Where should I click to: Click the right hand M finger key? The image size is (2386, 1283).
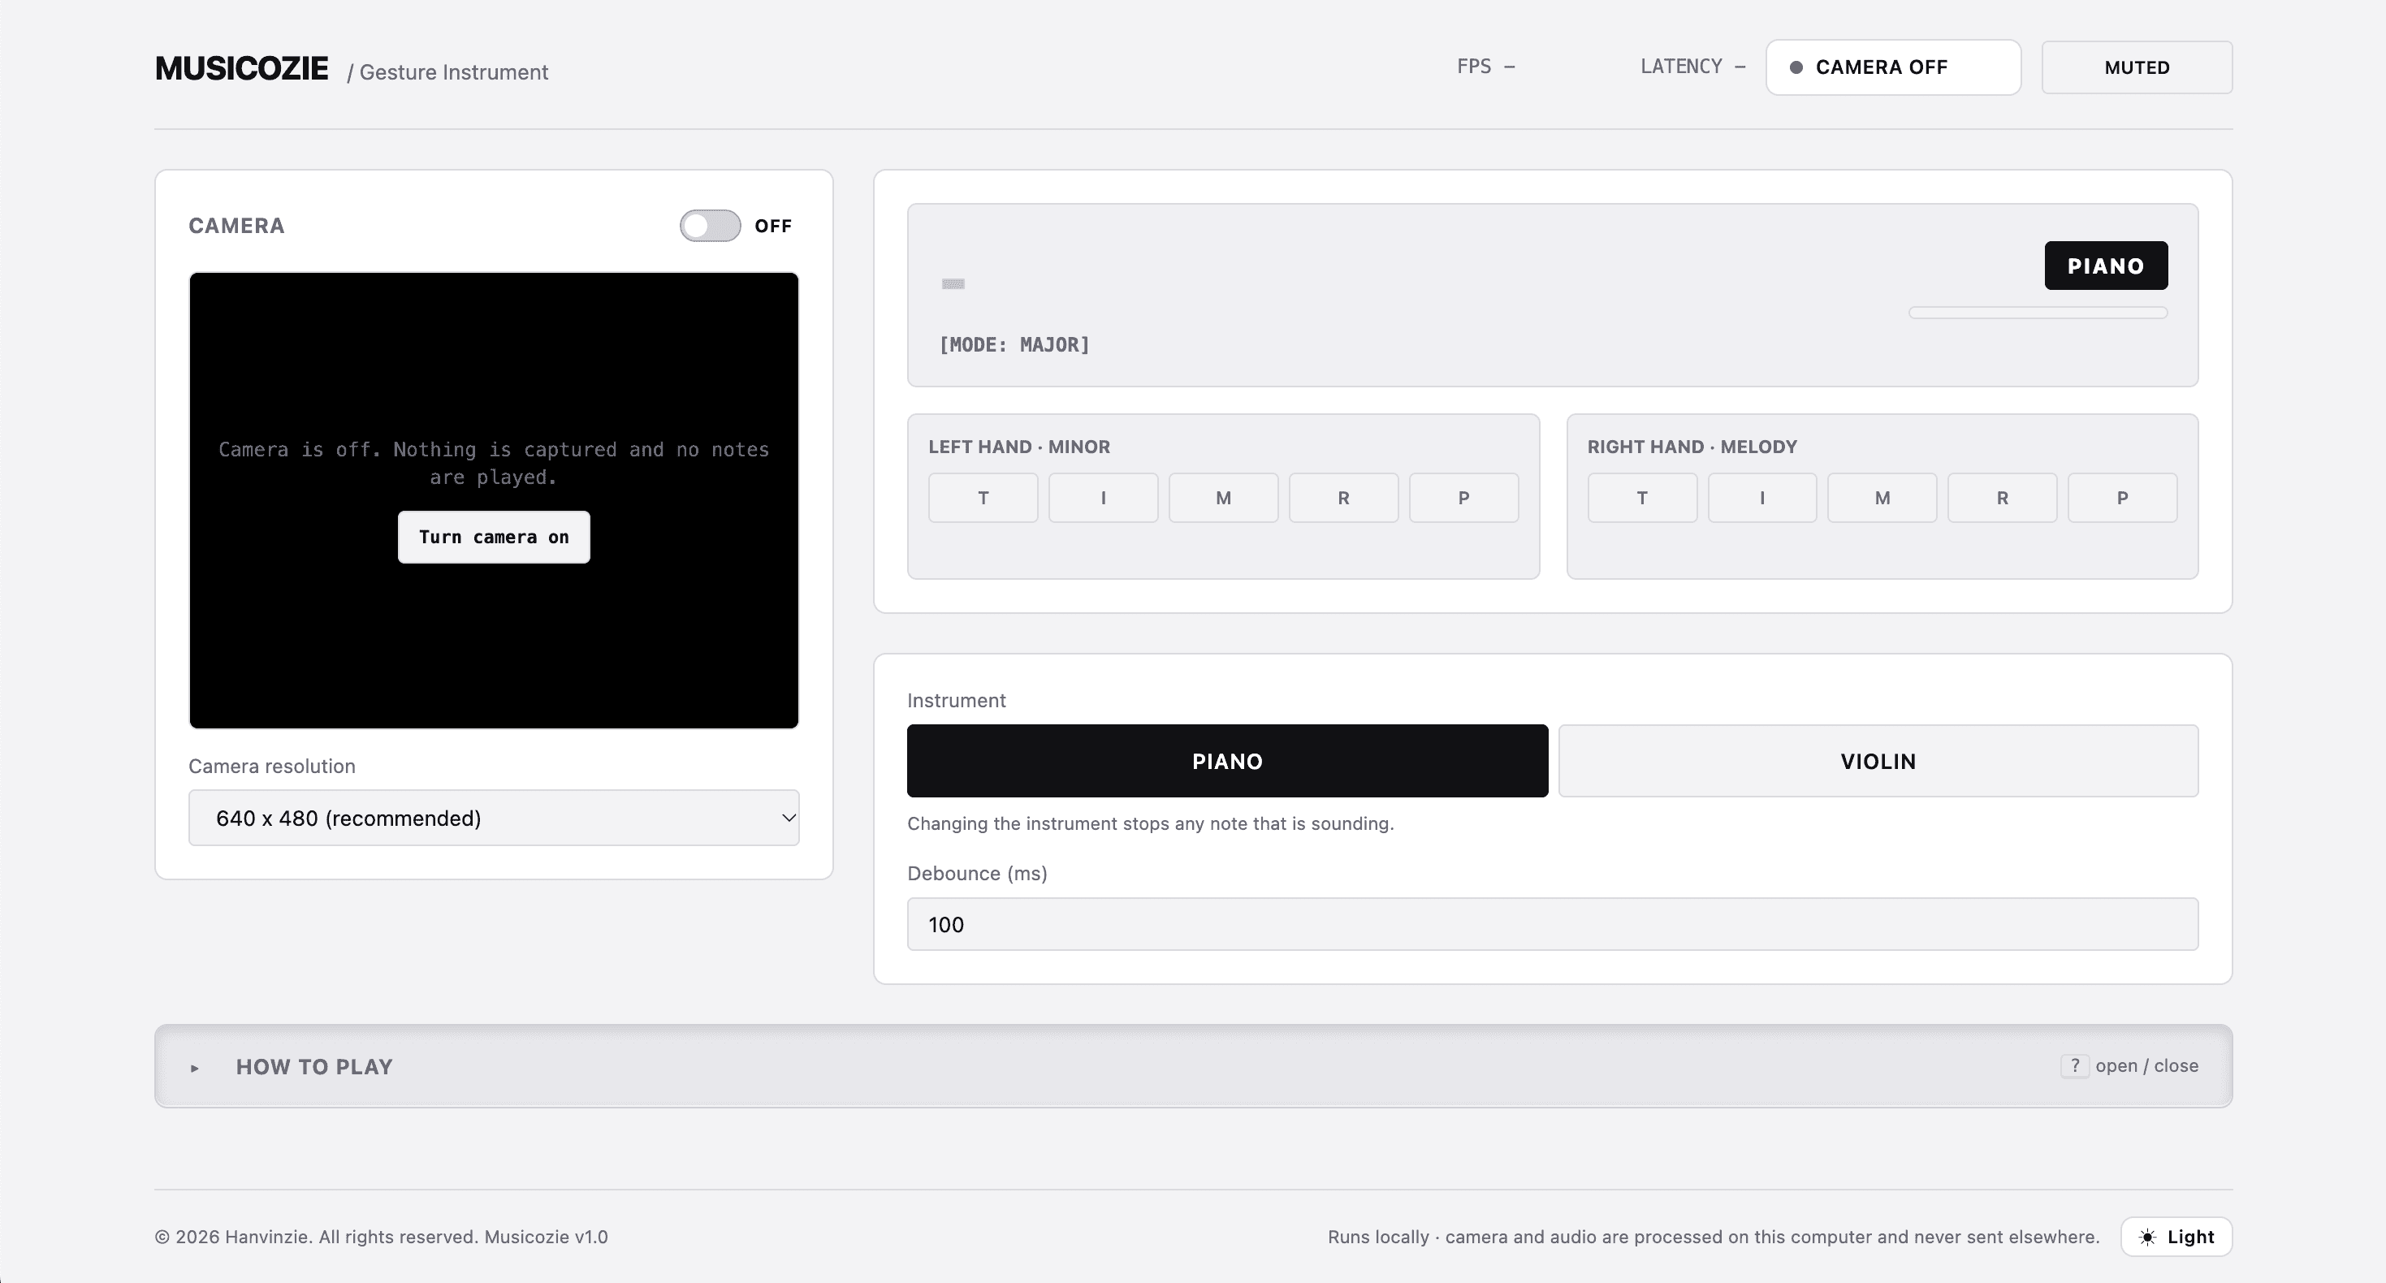pos(1882,498)
